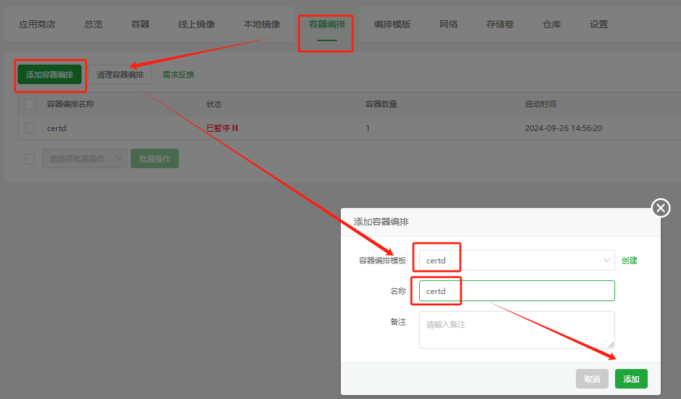Select the 存储卷 tab

coord(500,24)
